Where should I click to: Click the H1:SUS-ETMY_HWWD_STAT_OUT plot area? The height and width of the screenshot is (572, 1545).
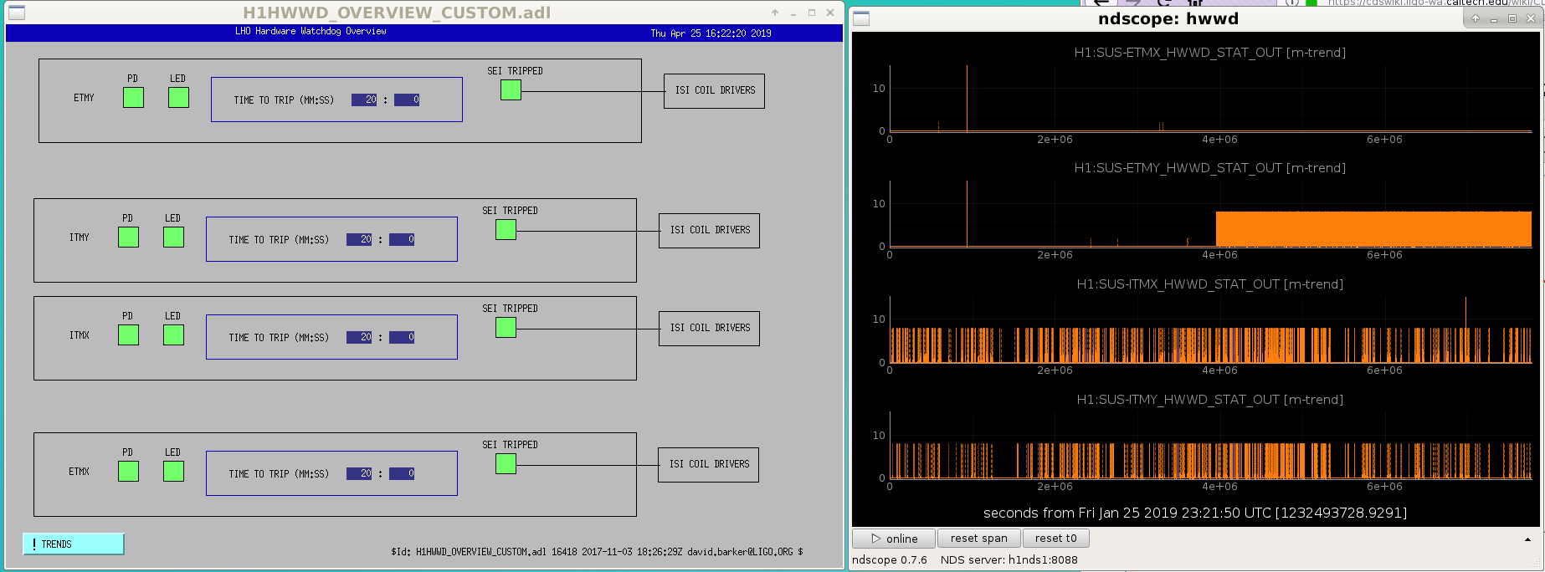pyautogui.click(x=1210, y=214)
